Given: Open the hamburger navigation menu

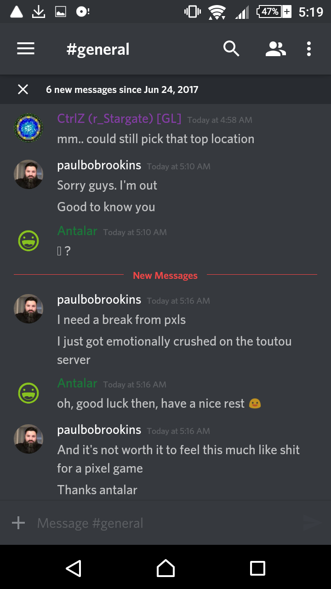Looking at the screenshot, I should 26,49.
